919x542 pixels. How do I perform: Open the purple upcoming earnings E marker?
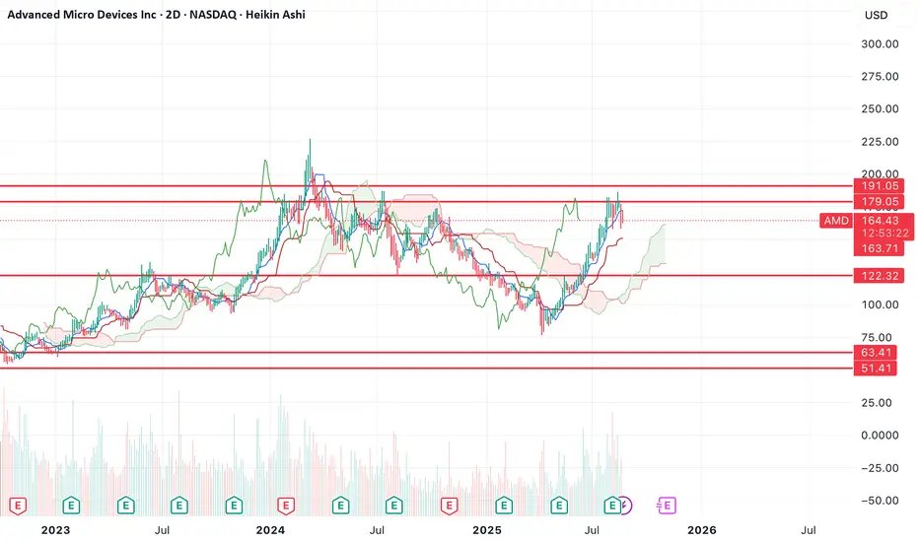(667, 506)
